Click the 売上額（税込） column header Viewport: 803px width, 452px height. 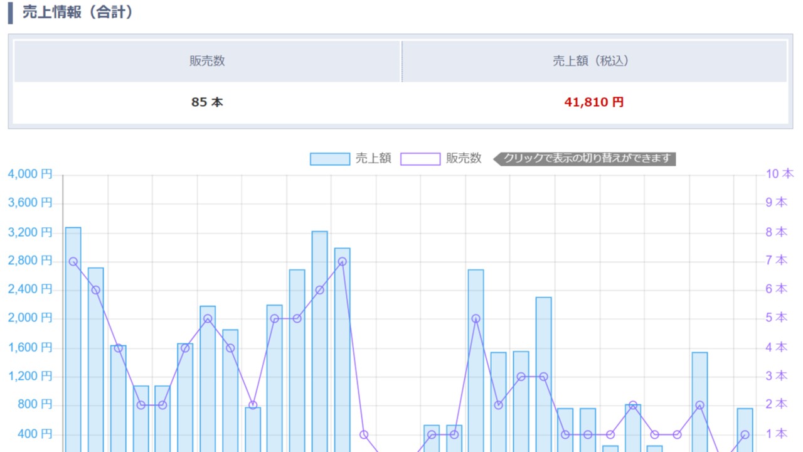(594, 61)
